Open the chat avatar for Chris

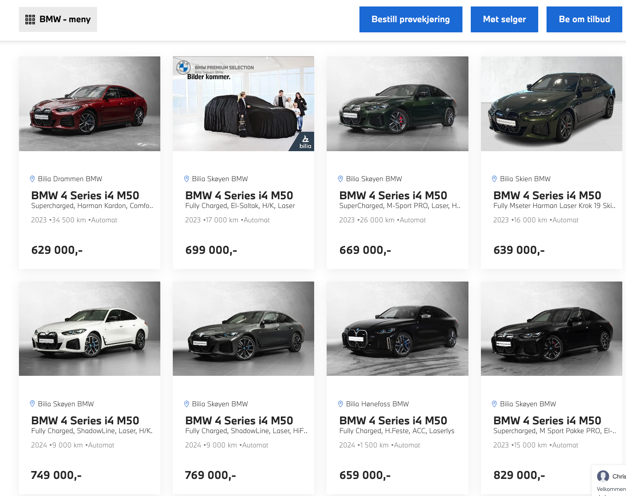[x=603, y=476]
